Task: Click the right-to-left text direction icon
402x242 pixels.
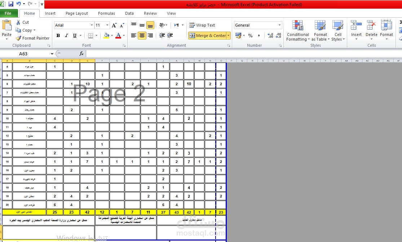Action: 177,25
